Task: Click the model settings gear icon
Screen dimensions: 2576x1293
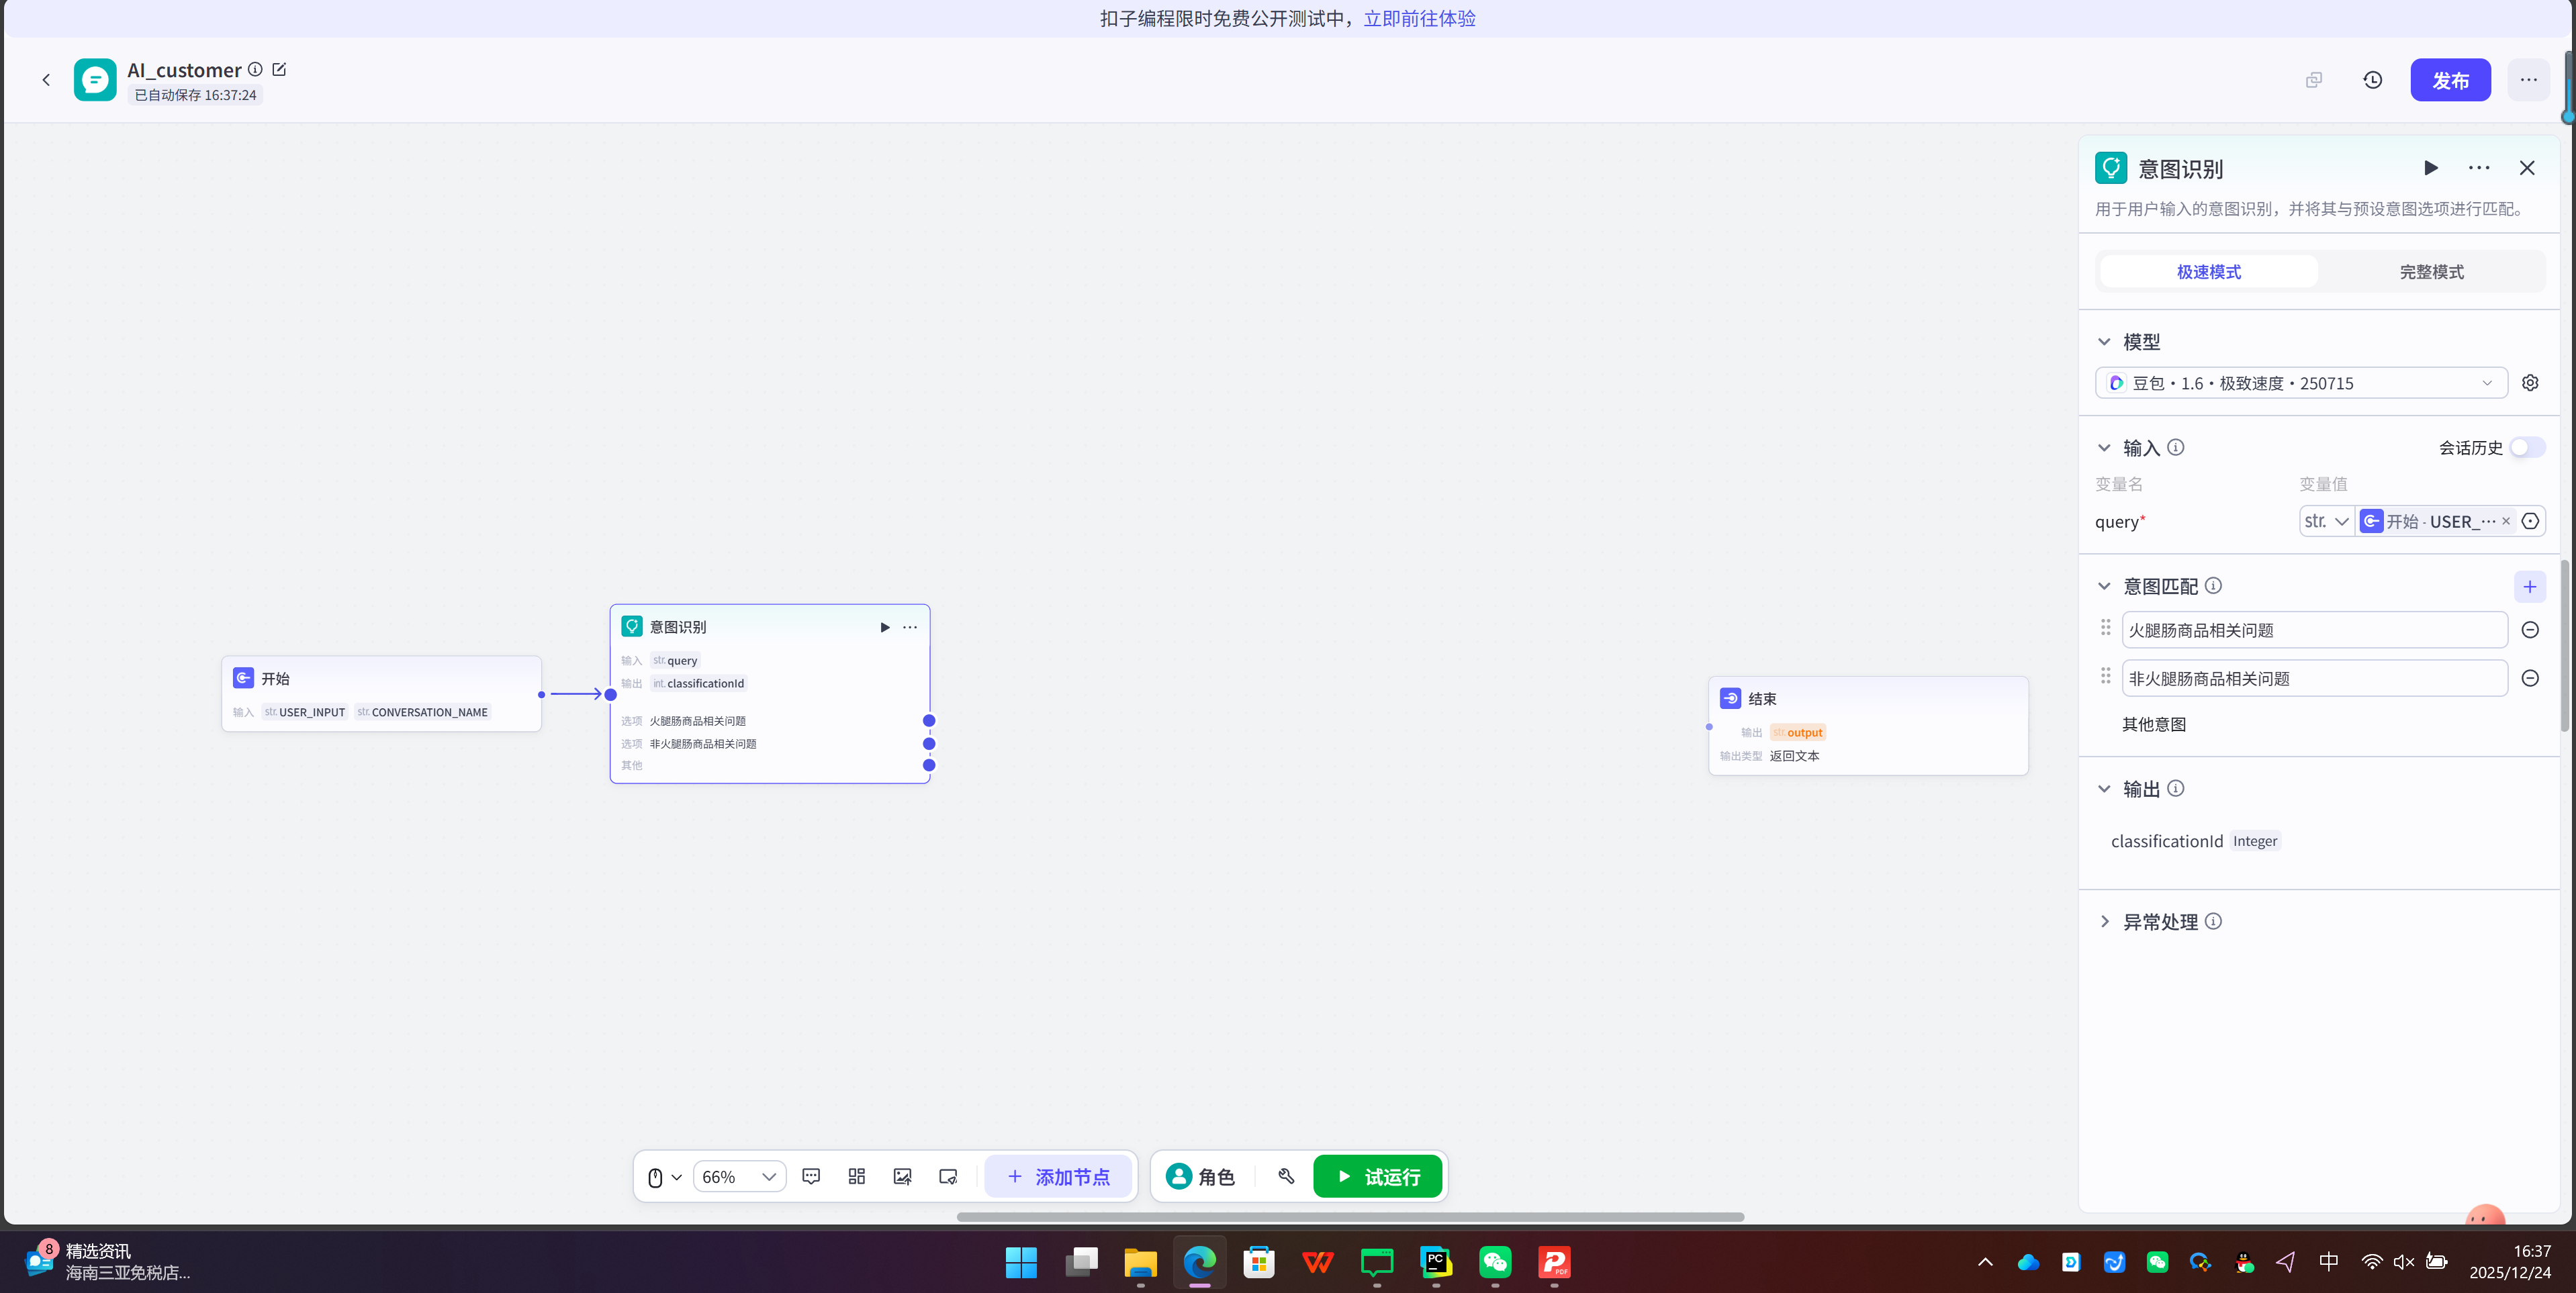Action: [x=2530, y=383]
